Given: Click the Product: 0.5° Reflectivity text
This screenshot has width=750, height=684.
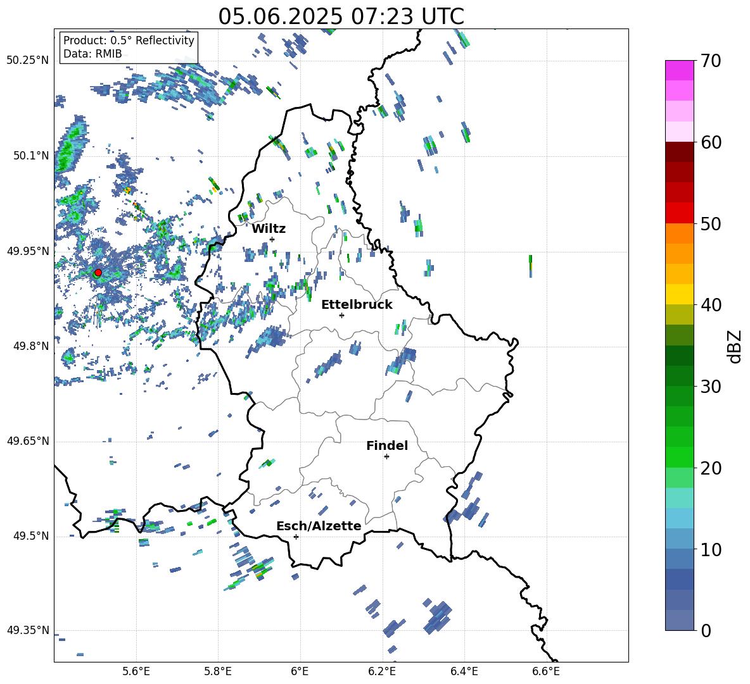Looking at the screenshot, I should point(129,40).
